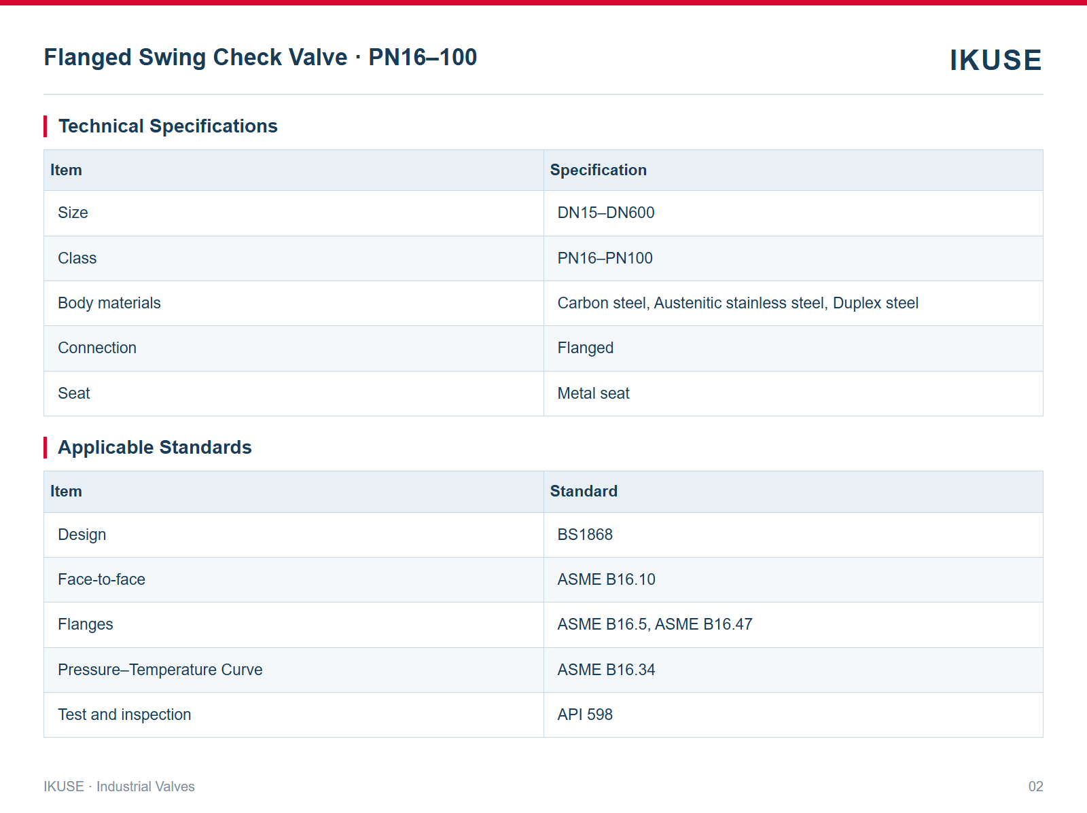1087x813 pixels.
Task: Click the 'Flanges' row label
Action: tap(86, 624)
